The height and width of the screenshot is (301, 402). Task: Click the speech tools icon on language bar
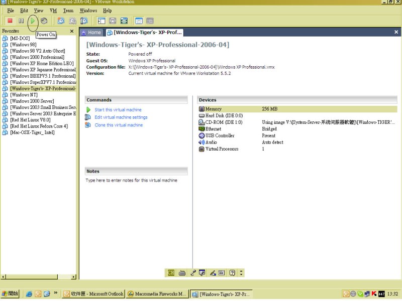[x=202, y=273]
